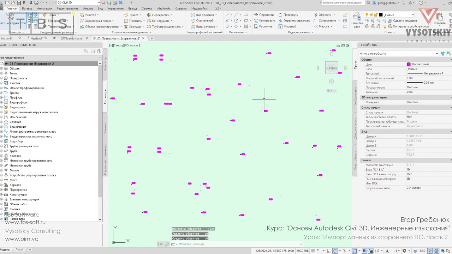
Task: Open the Управление ribbon tab
Action: click(x=115, y=8)
